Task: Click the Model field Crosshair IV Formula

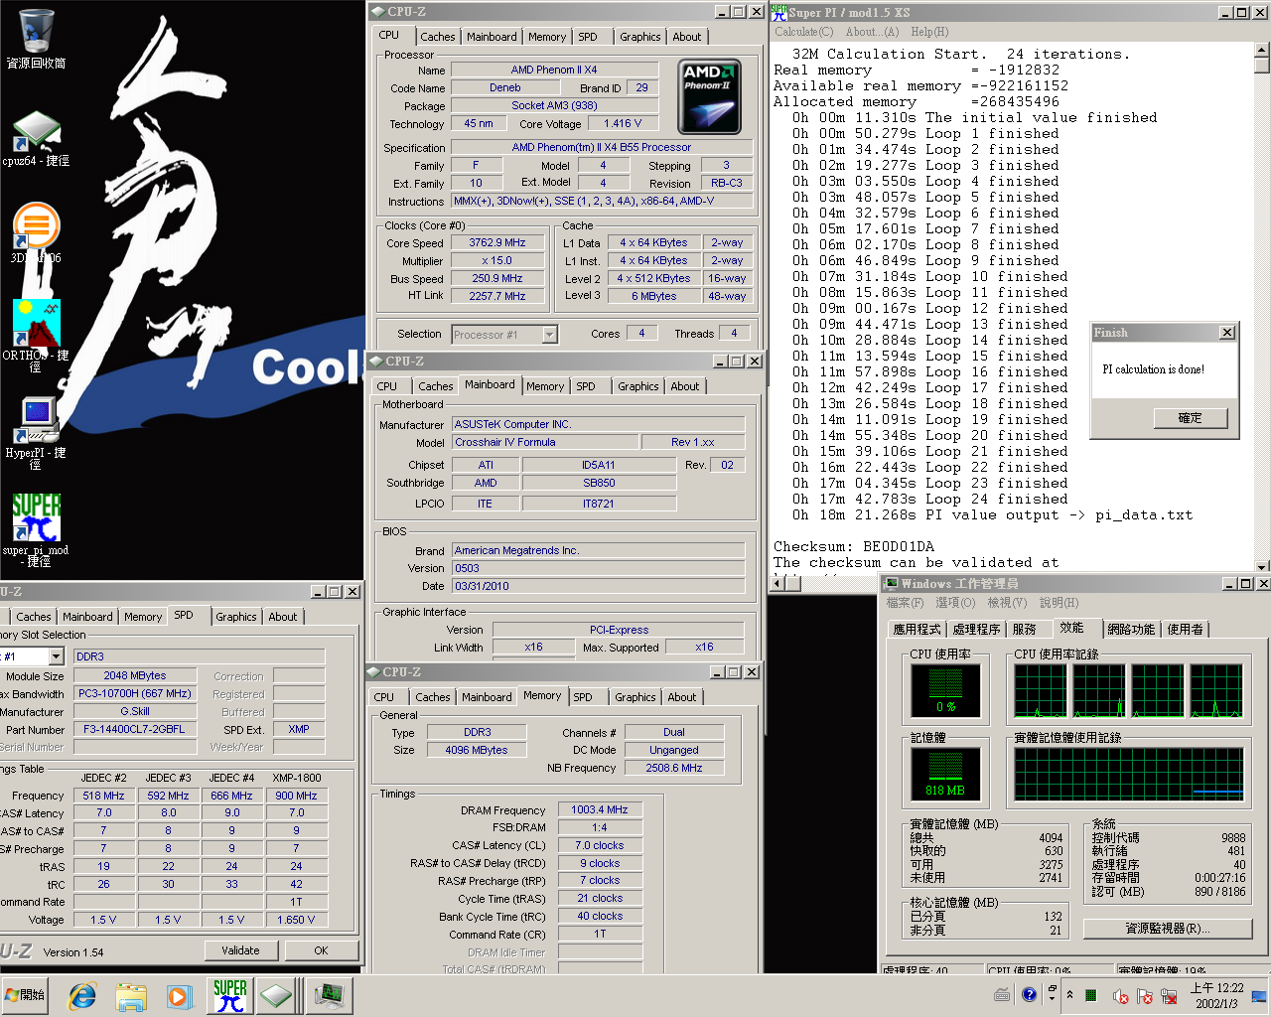Action: click(545, 442)
